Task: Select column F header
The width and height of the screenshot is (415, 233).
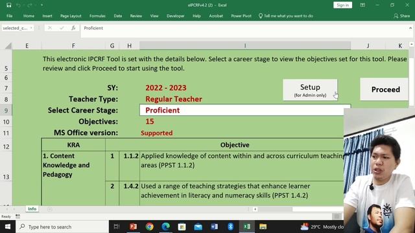Action: point(73,46)
